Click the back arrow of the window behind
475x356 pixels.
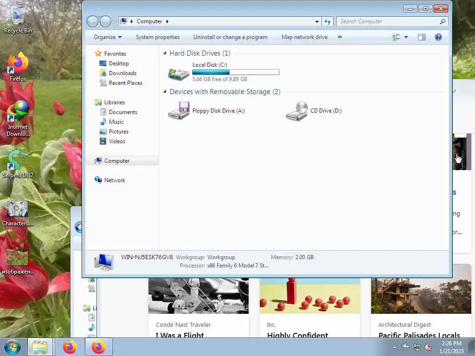pyautogui.click(x=78, y=227)
